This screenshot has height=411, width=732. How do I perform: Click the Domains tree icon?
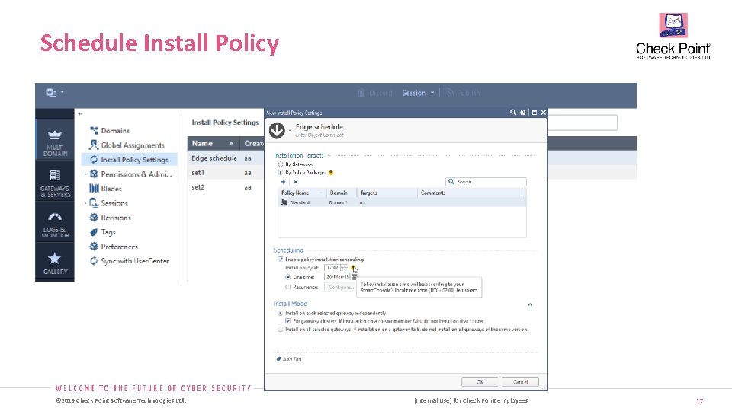[x=94, y=130]
